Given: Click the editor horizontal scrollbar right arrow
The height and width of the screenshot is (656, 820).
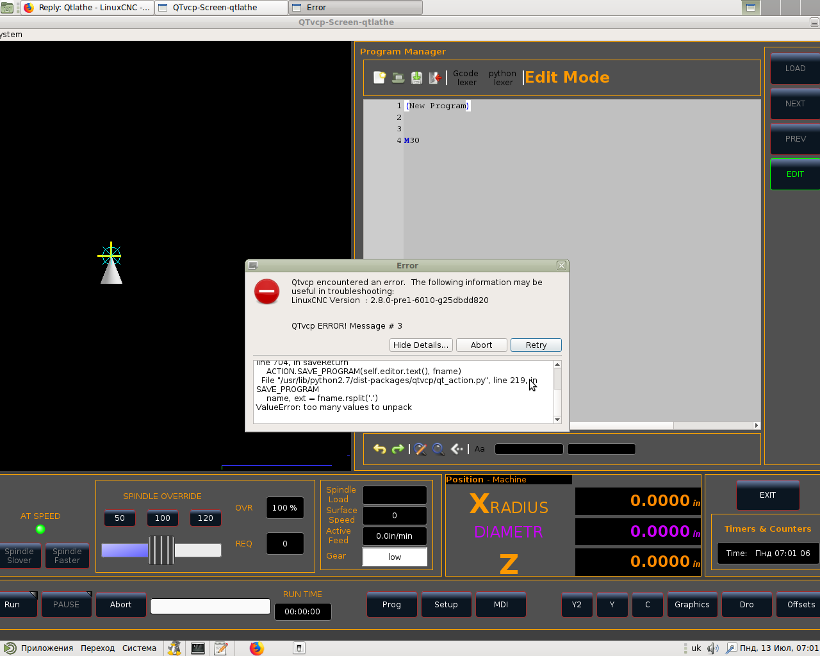Looking at the screenshot, I should (x=757, y=425).
